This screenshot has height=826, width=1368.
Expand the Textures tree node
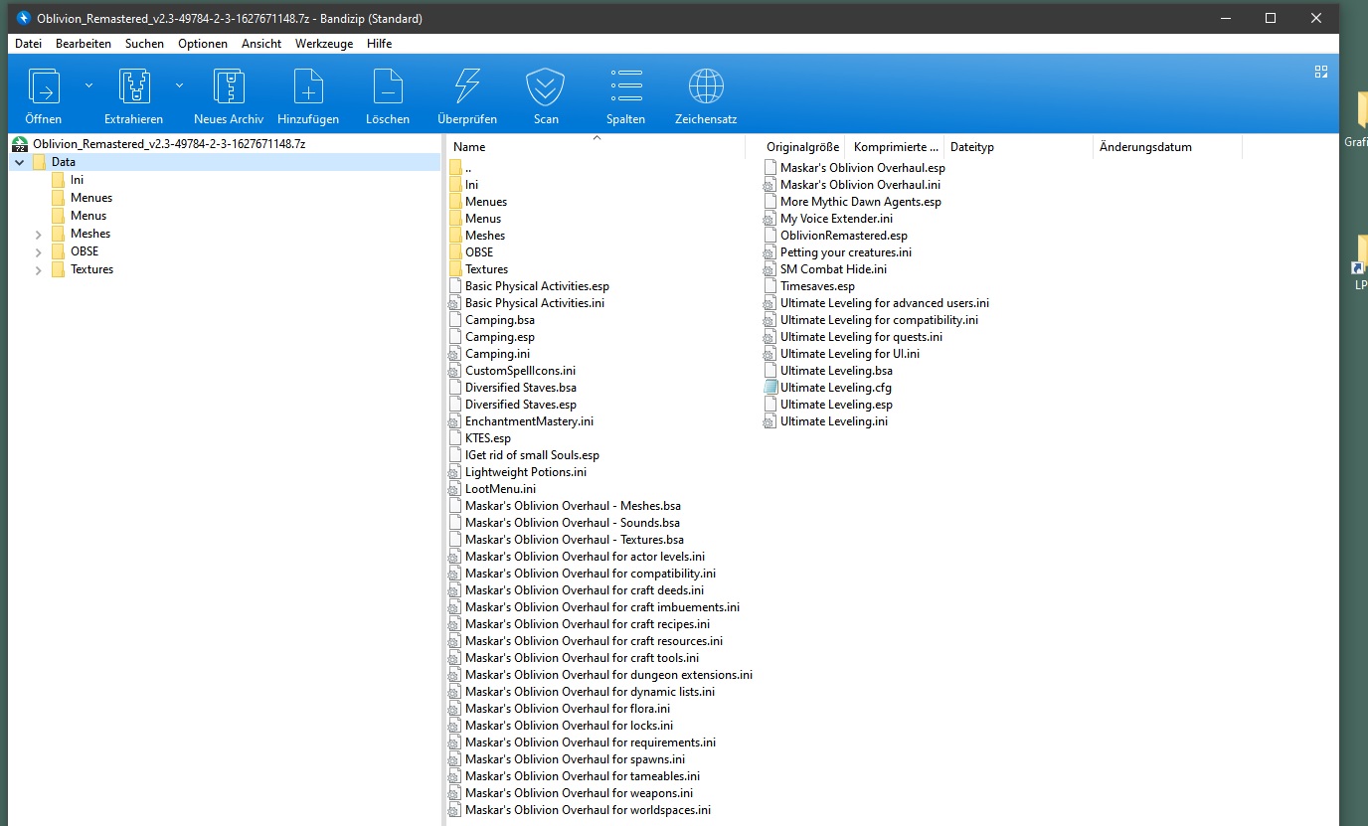(x=38, y=270)
